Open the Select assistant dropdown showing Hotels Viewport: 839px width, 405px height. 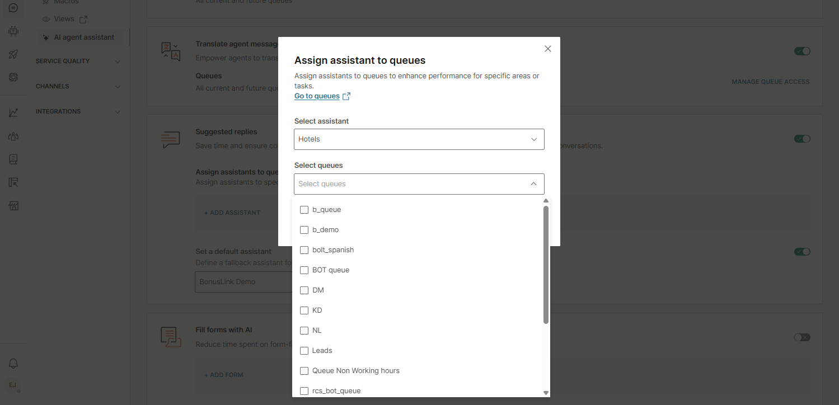click(419, 139)
